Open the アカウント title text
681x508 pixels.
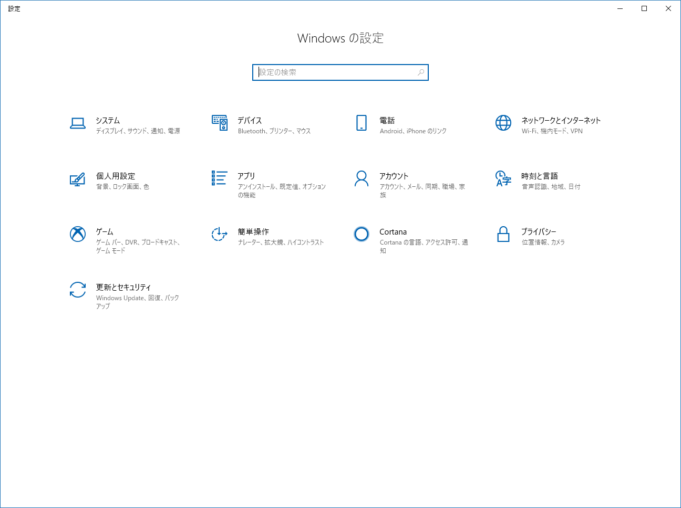(x=394, y=176)
